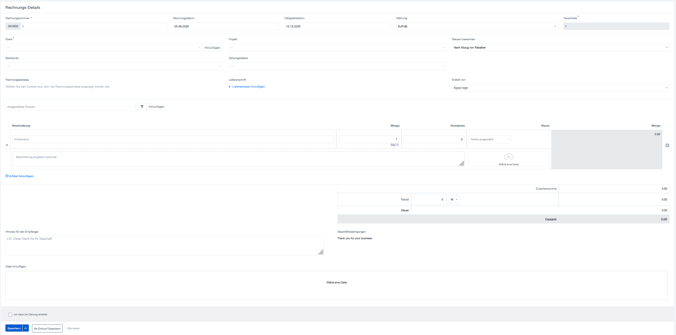Click the cloud upload icon for item file

tap(508, 157)
